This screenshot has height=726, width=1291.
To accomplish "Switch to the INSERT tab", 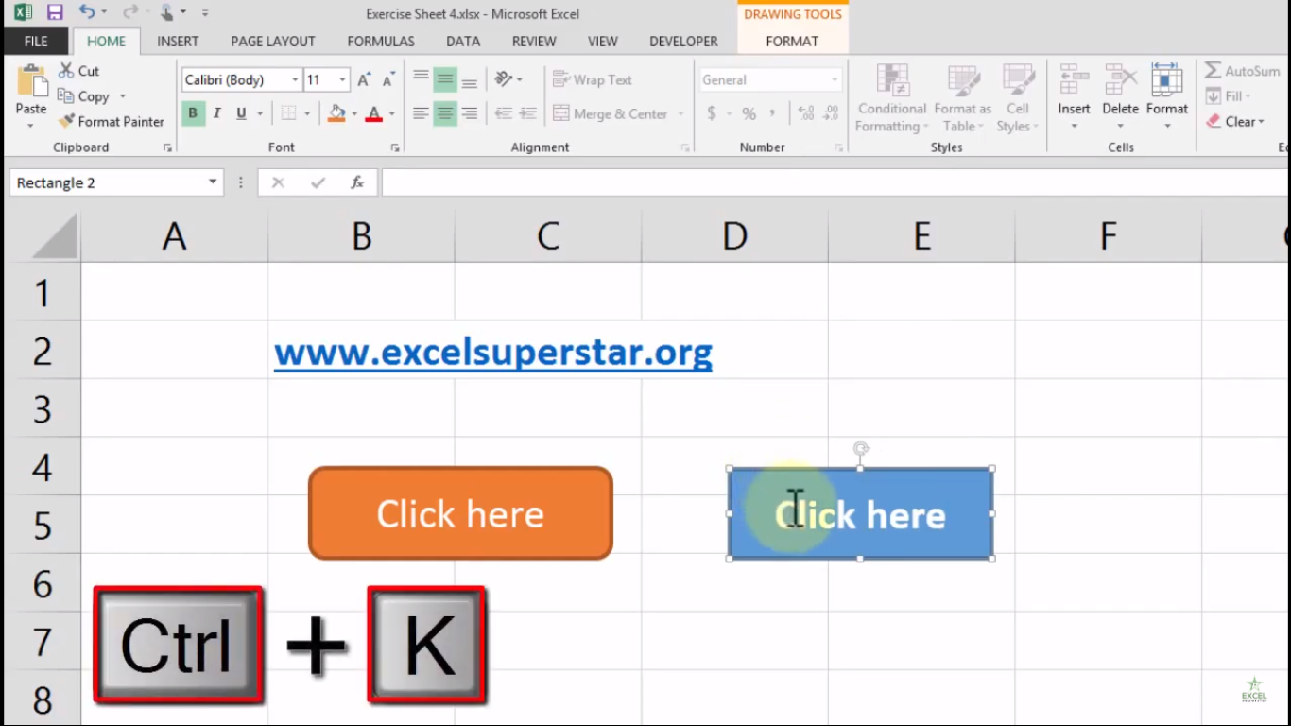I will click(x=178, y=41).
